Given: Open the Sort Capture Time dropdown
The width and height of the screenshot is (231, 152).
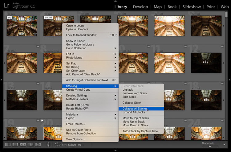Looking at the screenshot, I should pyautogui.click(x=76, y=145).
